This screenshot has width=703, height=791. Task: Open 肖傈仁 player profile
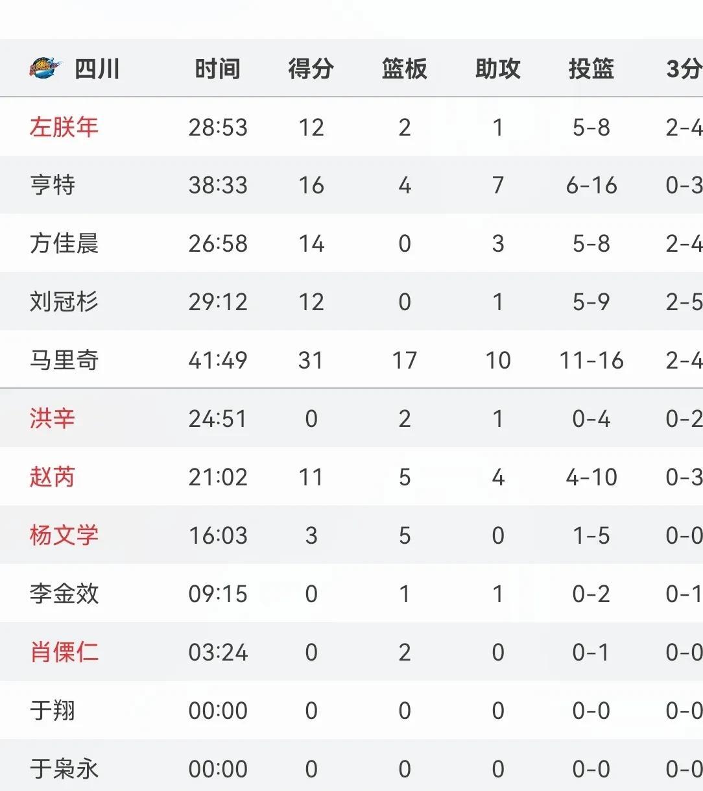click(64, 652)
